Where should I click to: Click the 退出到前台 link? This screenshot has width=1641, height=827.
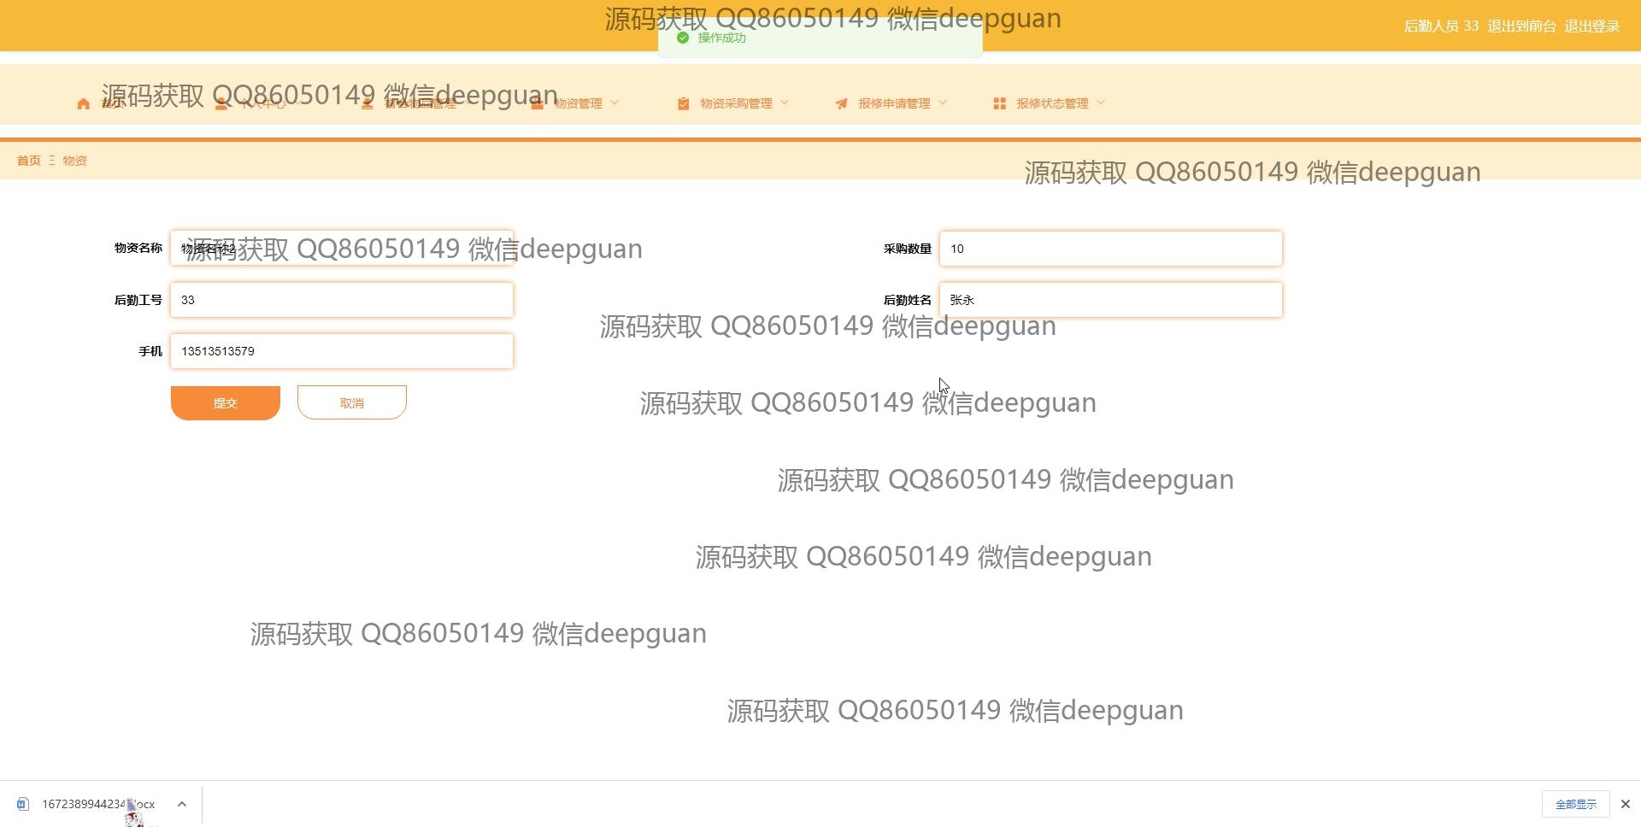(x=1521, y=26)
